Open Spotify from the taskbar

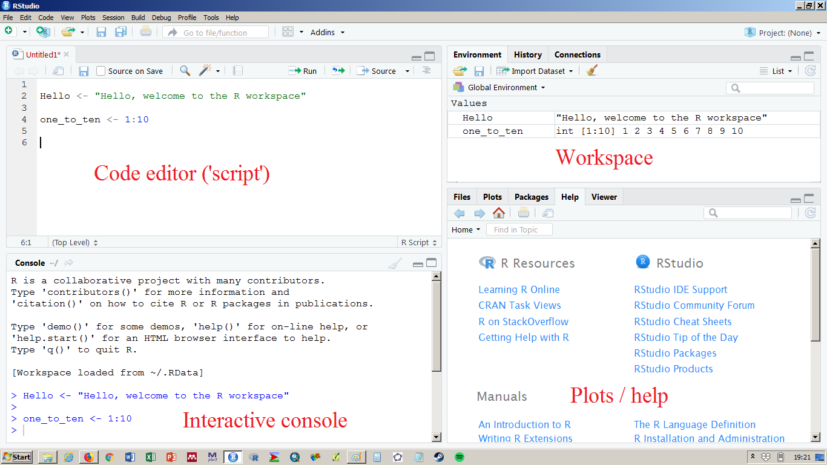460,457
